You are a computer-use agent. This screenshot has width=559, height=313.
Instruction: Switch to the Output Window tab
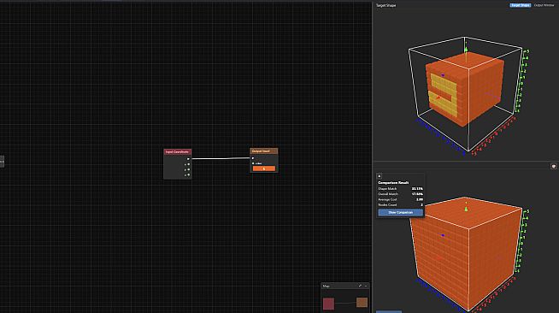click(x=544, y=5)
